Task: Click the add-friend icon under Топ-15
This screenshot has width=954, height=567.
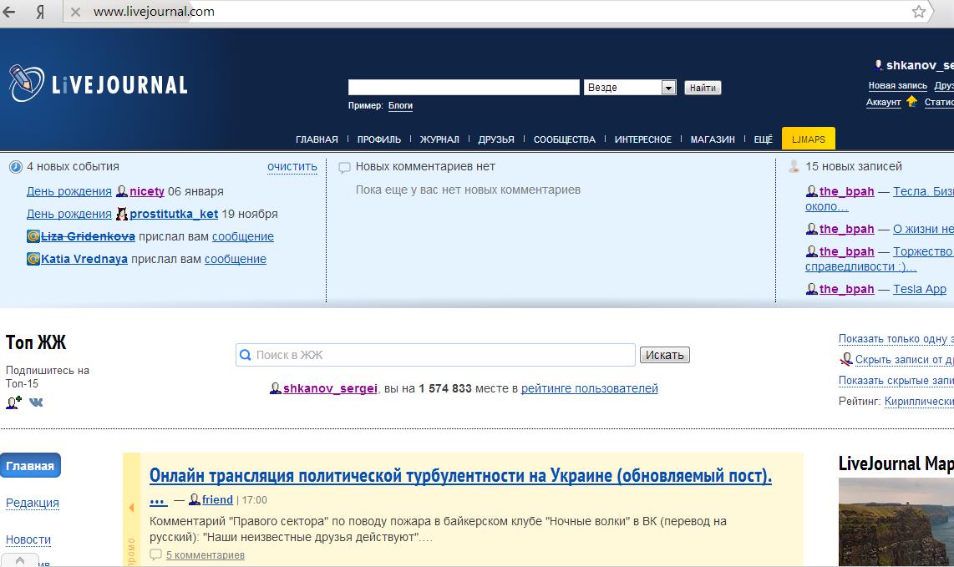Action: pos(13,402)
